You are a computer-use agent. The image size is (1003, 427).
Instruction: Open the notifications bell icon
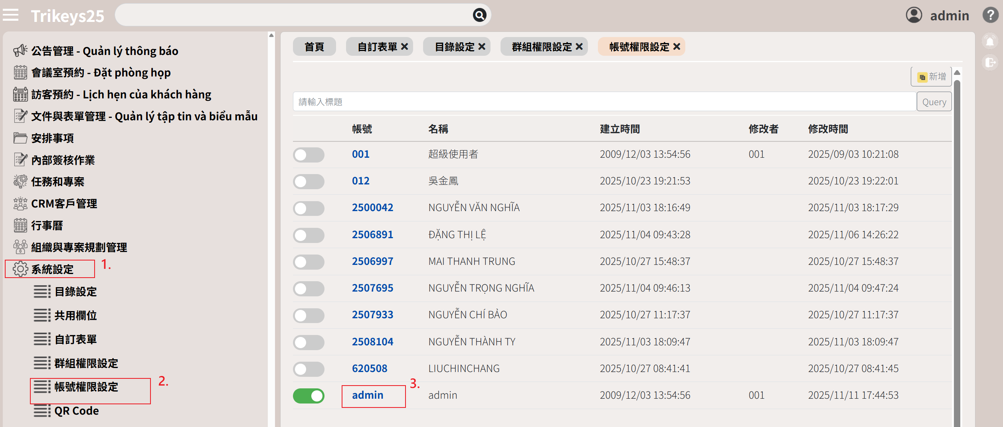click(990, 41)
